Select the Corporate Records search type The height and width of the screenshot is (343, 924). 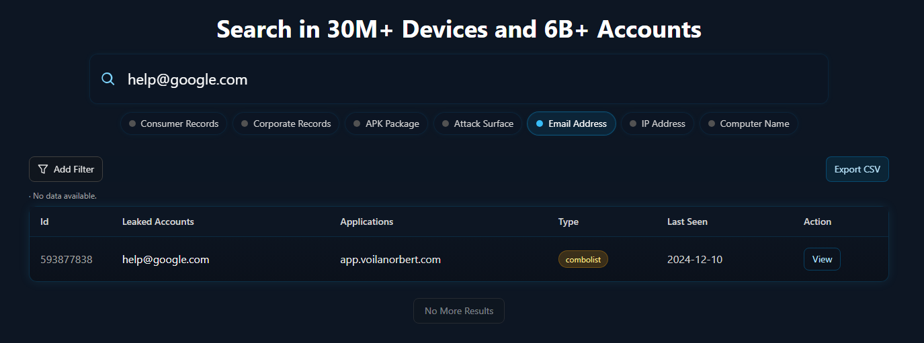point(286,124)
